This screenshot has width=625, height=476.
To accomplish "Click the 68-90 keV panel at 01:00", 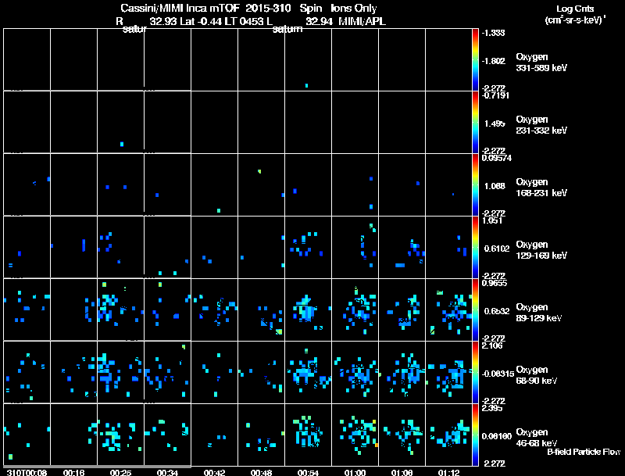I will pos(355,372).
